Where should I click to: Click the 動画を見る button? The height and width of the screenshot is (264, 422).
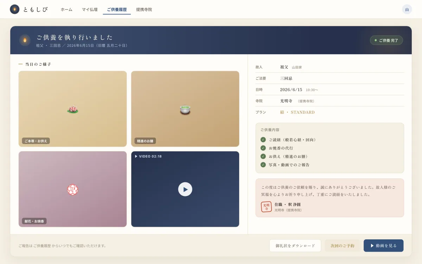(384, 246)
